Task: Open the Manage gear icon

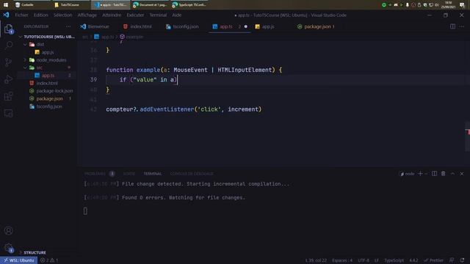Action: [x=8, y=248]
